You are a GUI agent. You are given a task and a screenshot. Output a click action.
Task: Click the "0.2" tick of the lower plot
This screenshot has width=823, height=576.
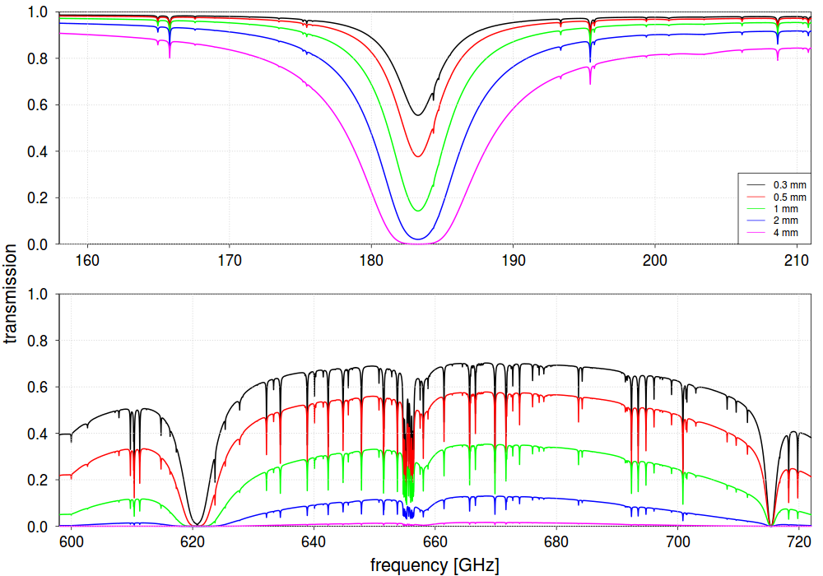(37, 480)
